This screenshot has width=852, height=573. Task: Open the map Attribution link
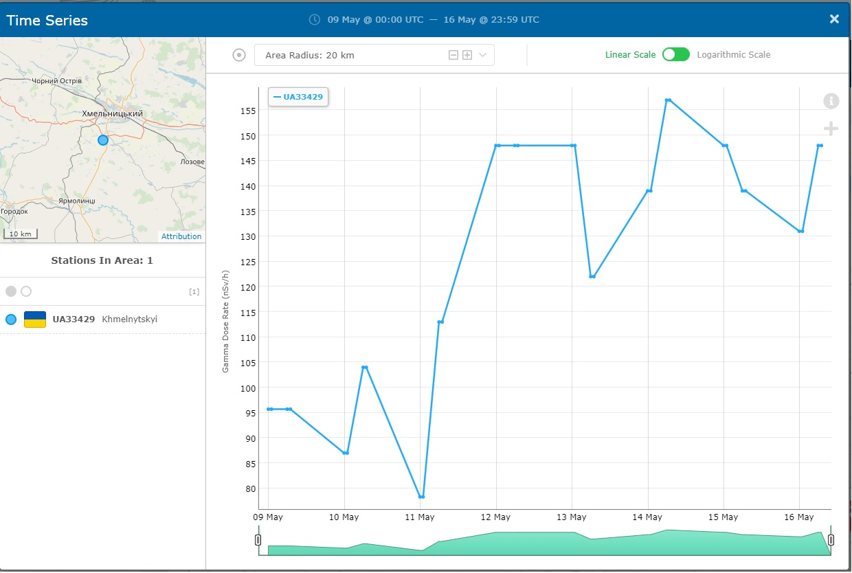pyautogui.click(x=181, y=236)
